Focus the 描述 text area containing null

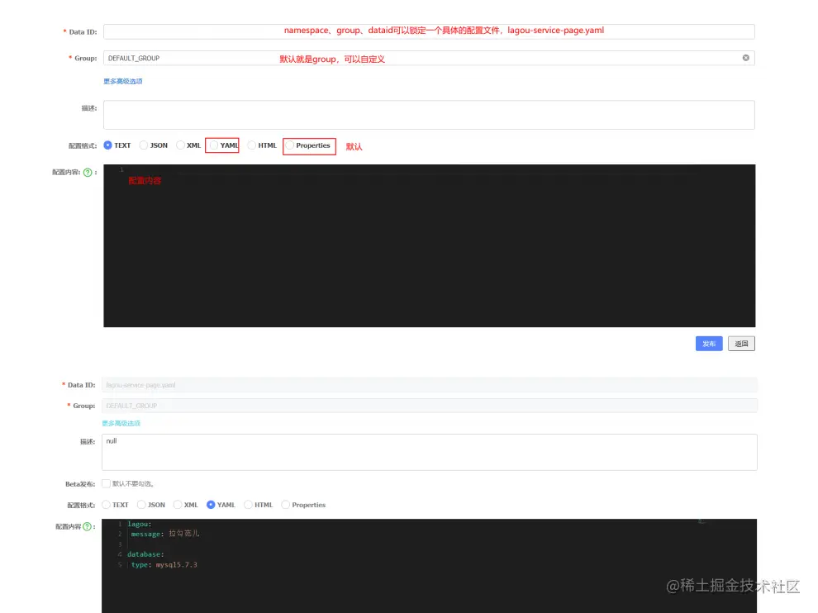[430, 453]
